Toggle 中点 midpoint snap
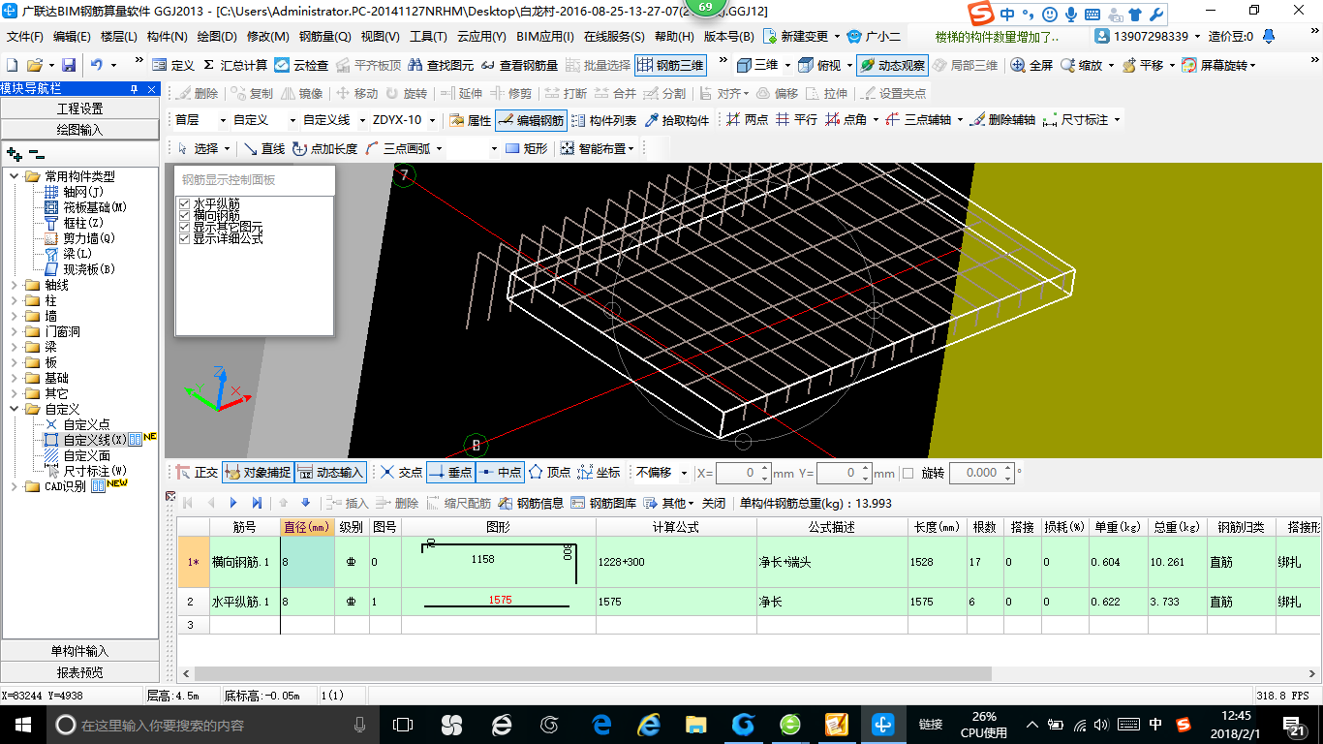Viewport: 1323px width, 744px height. 500,472
